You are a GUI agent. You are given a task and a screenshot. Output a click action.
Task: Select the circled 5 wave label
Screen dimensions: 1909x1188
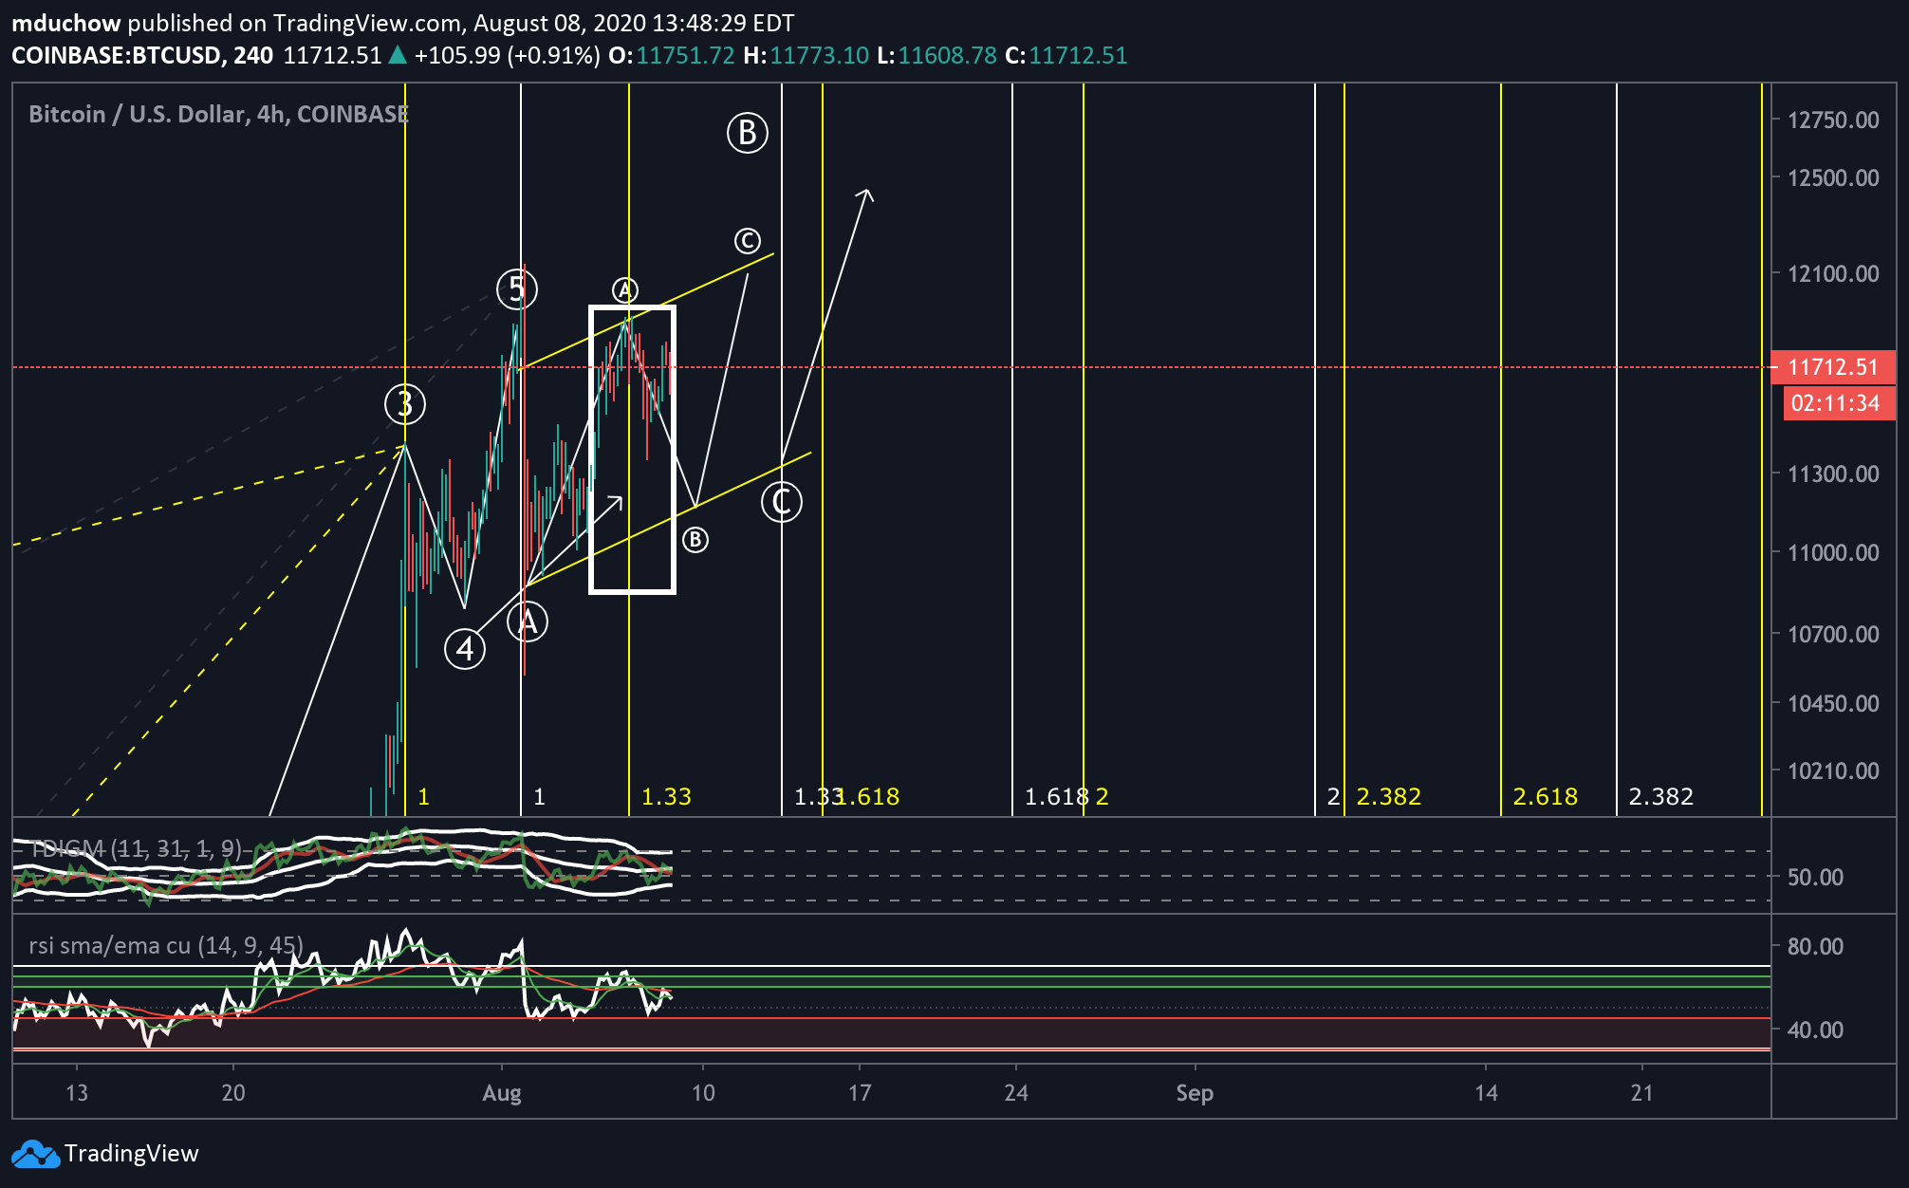517,288
